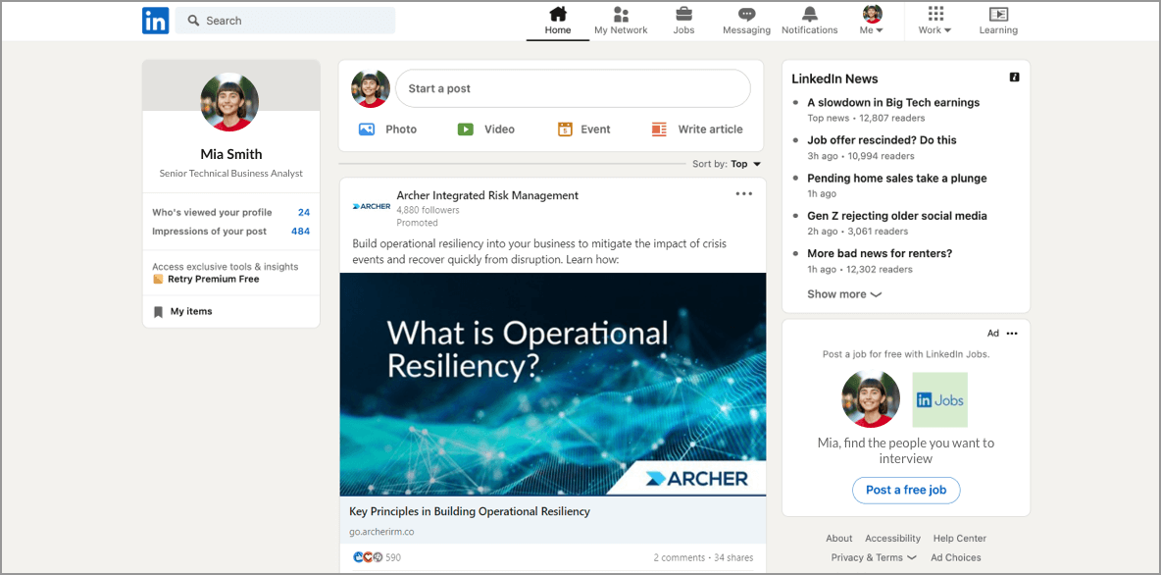Screen dimensions: 1161x575
Task: Open the About footer link
Action: coord(839,539)
